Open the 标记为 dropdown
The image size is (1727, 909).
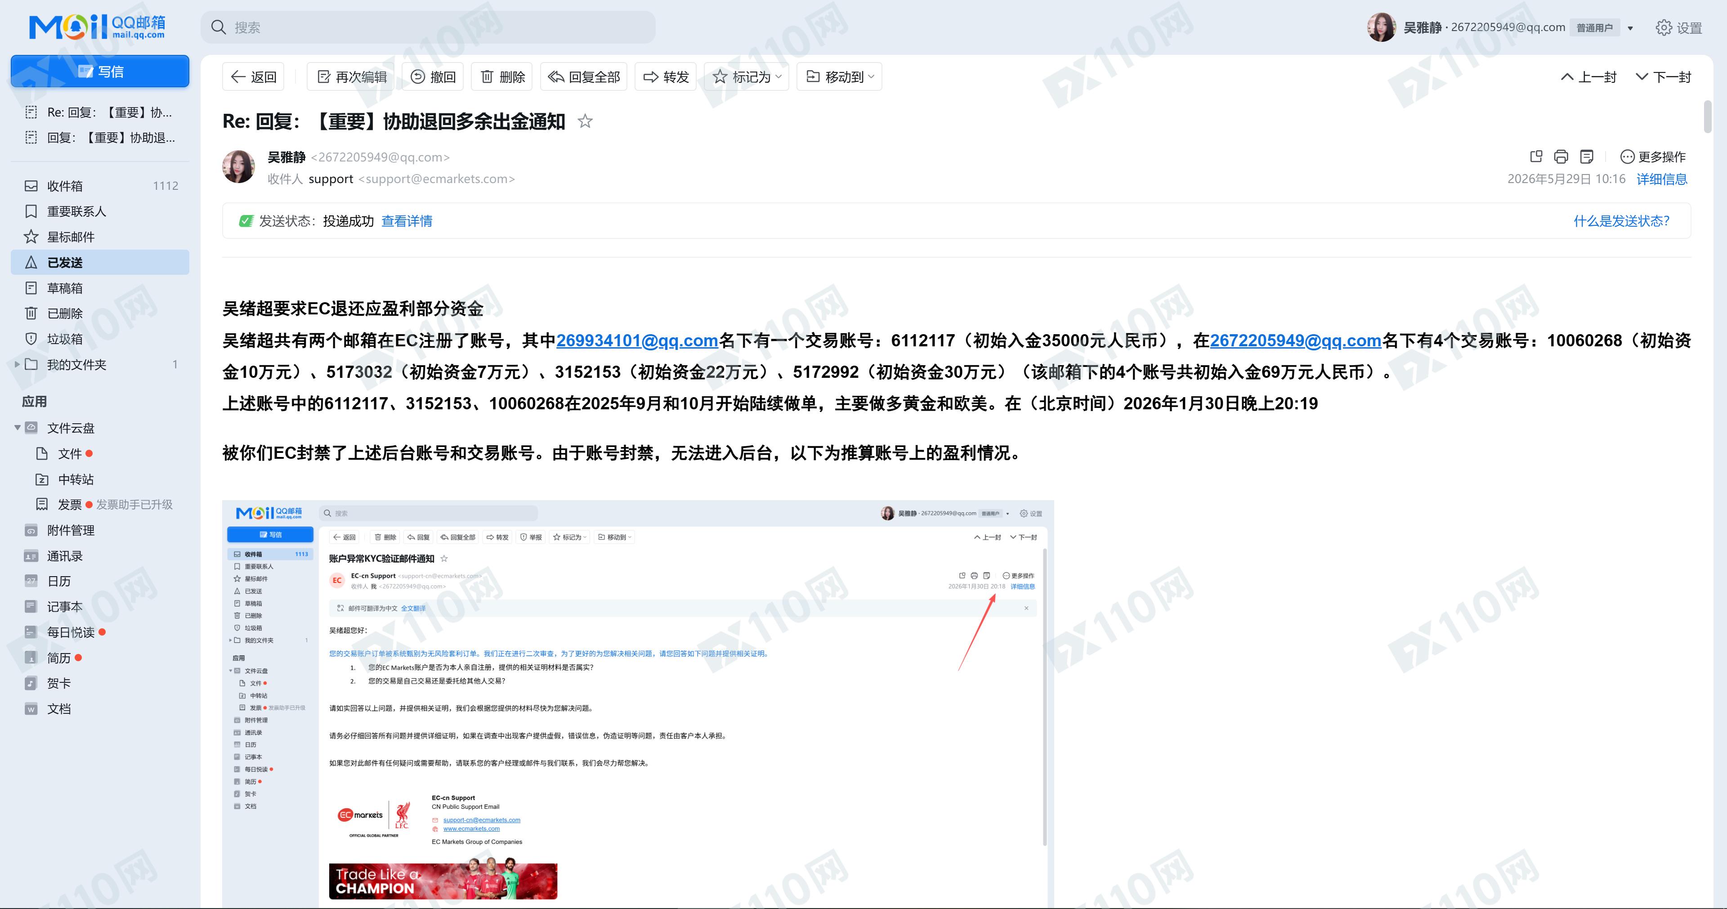tap(747, 77)
